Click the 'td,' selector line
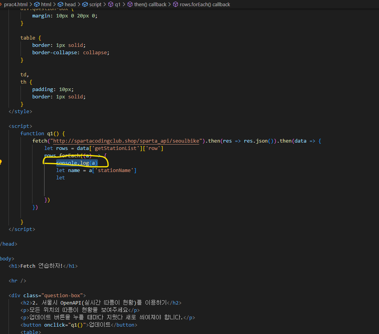This screenshot has height=334, width=379. (x=24, y=74)
